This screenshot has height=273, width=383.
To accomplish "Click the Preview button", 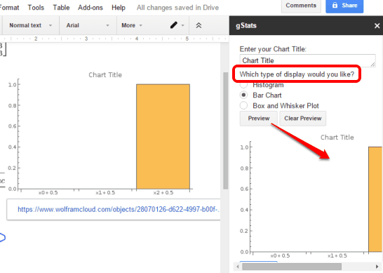I will pos(259,119).
